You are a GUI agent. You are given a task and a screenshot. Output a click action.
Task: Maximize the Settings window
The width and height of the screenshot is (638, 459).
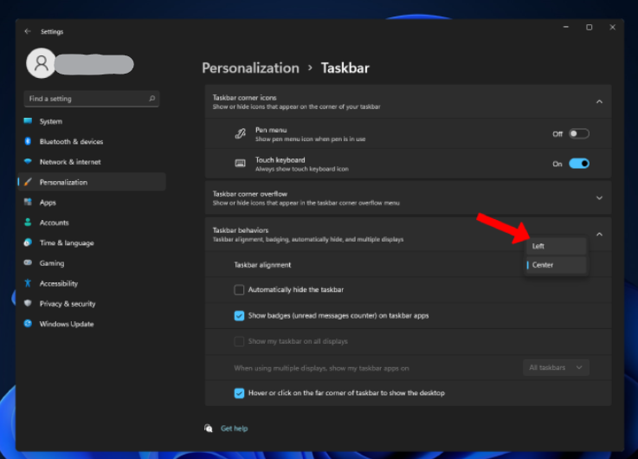pyautogui.click(x=589, y=27)
